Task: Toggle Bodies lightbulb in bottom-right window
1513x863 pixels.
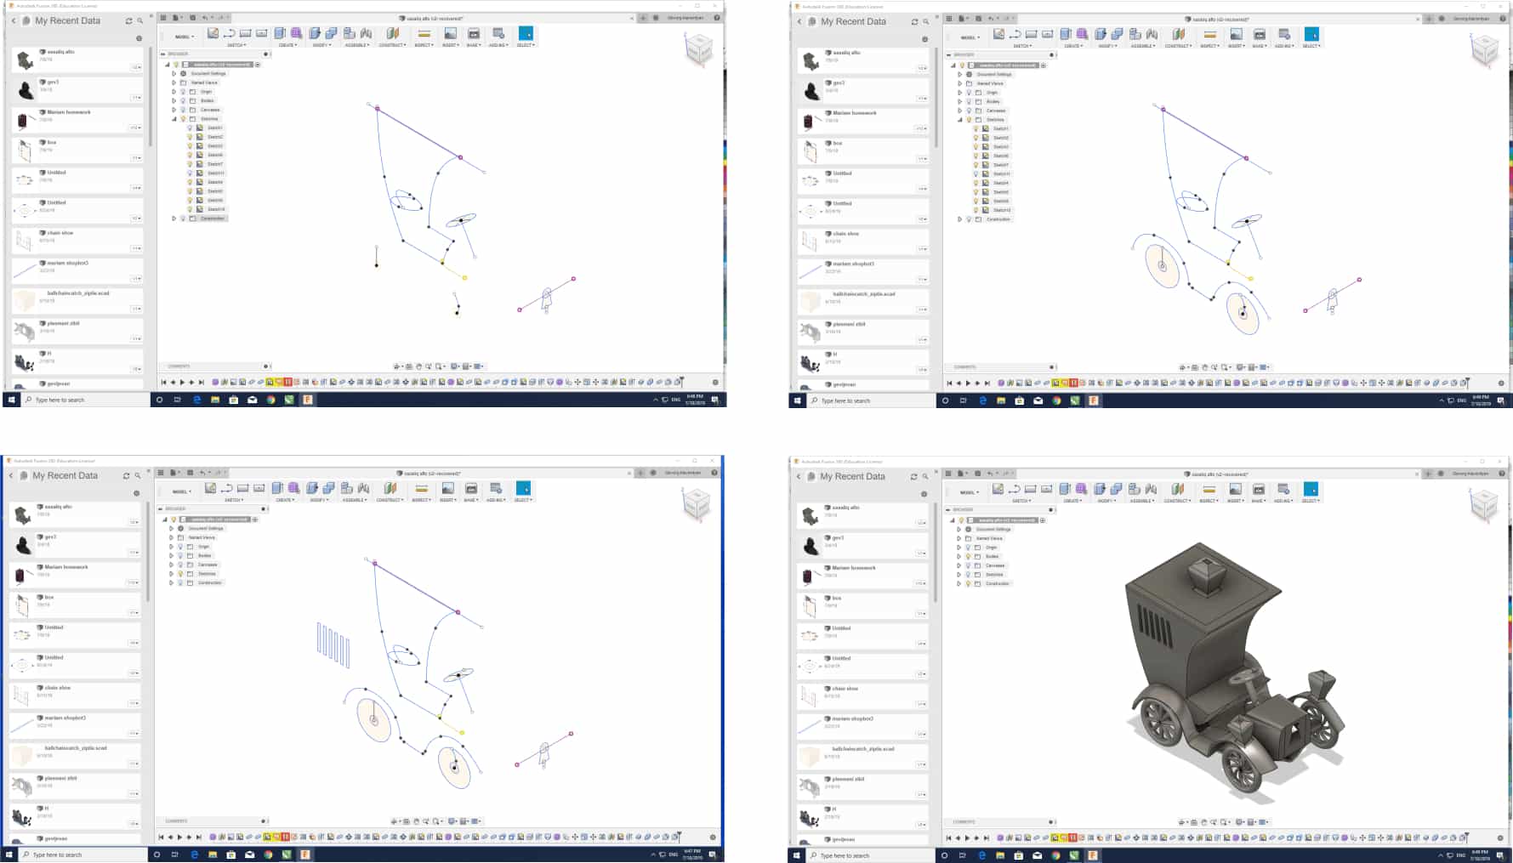Action: pos(968,556)
